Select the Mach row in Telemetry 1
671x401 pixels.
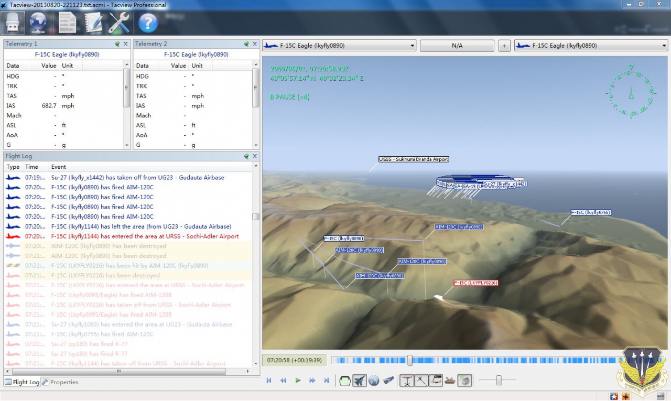[x=63, y=115]
